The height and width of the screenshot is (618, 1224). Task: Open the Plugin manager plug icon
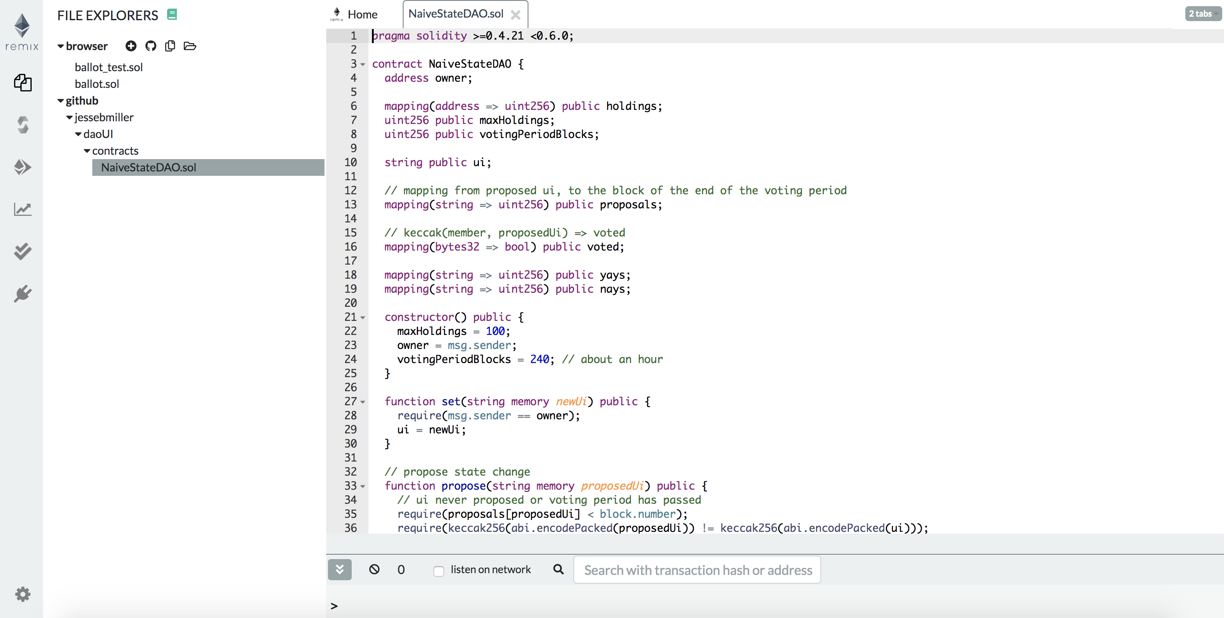tap(22, 294)
